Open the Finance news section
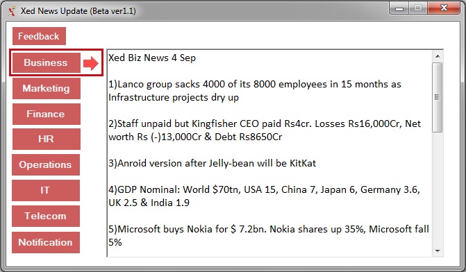 pyautogui.click(x=46, y=114)
